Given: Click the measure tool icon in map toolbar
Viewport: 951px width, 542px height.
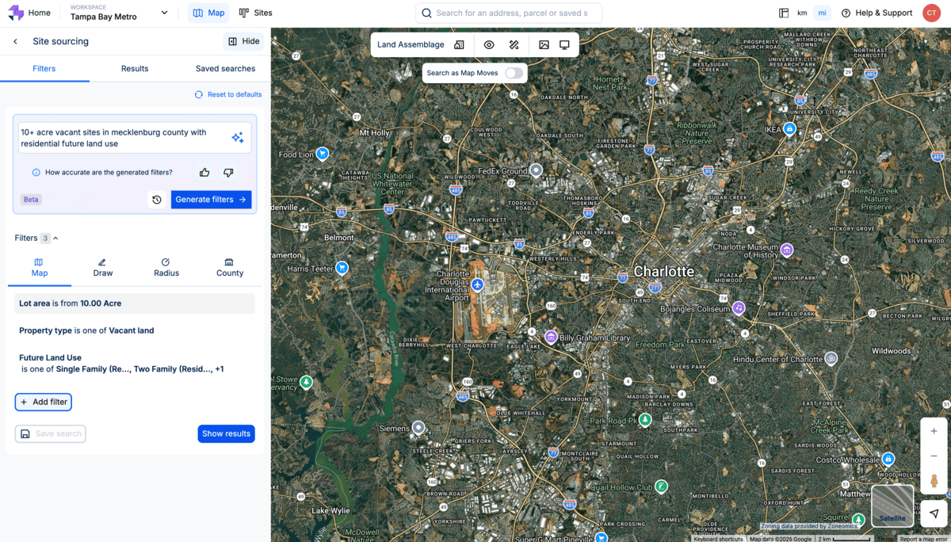Looking at the screenshot, I should (514, 45).
